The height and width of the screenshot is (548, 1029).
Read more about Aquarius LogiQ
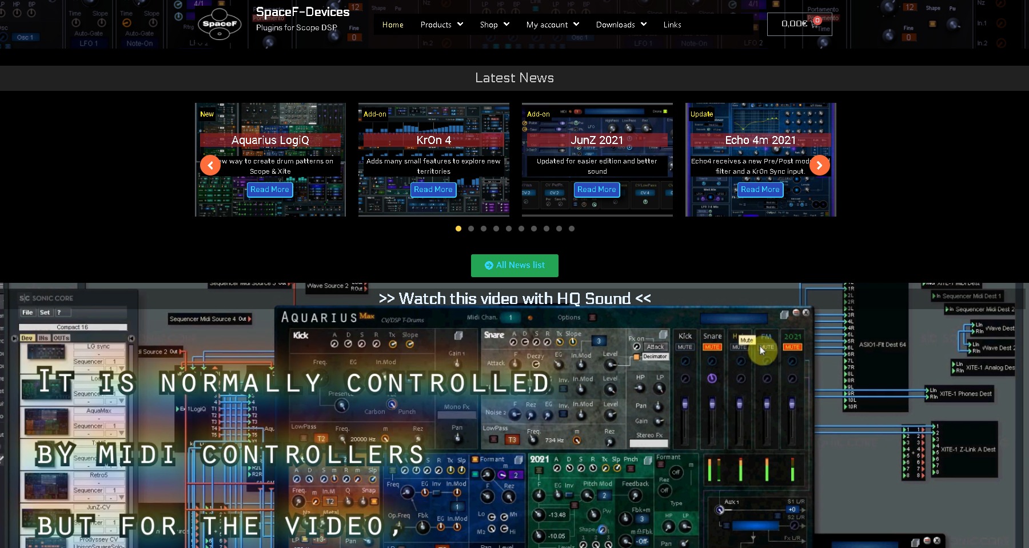[270, 190]
